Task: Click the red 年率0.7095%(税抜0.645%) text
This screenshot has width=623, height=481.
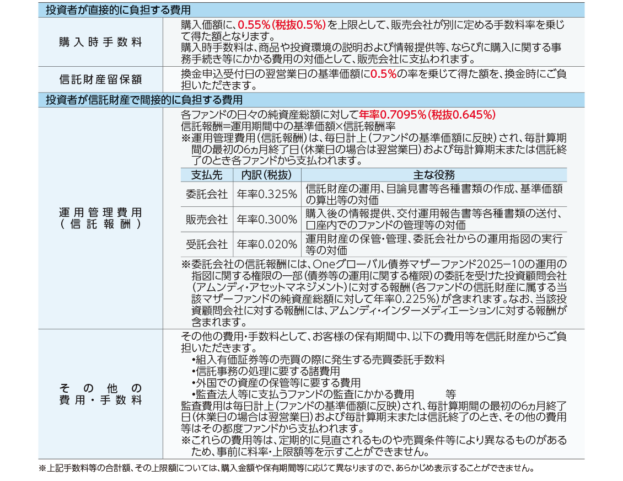Action: click(x=427, y=115)
